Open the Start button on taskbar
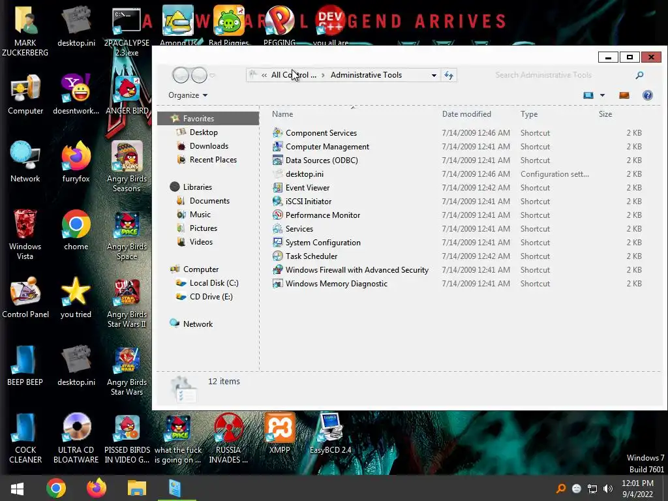This screenshot has height=501, width=668. tap(17, 488)
